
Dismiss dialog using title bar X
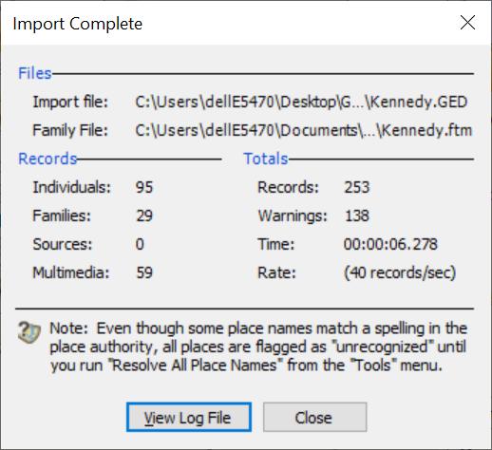coord(467,23)
